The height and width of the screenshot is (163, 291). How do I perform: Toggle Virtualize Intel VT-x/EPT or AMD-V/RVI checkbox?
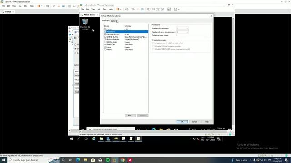click(153, 43)
